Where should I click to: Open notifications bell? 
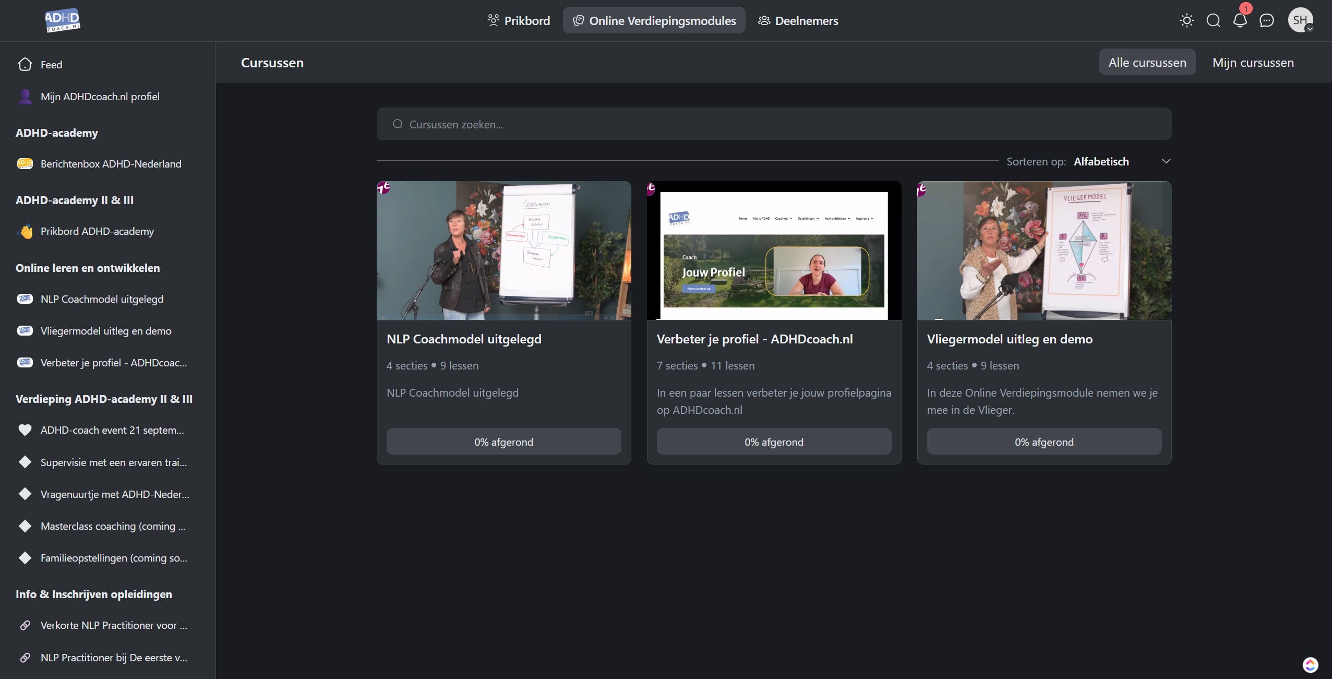coord(1240,20)
